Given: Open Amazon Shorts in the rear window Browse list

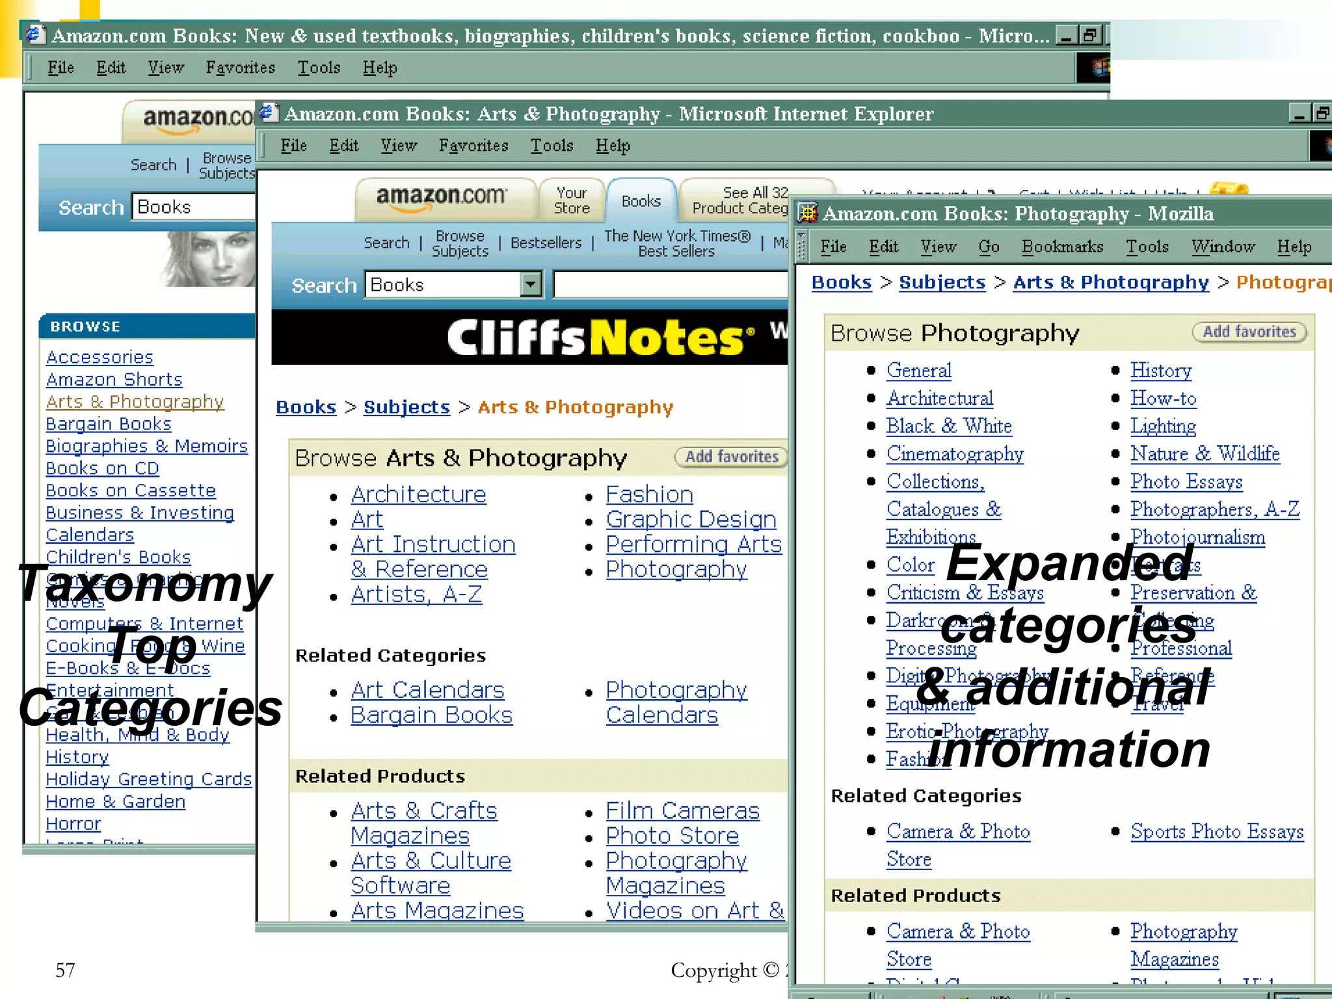Looking at the screenshot, I should pyautogui.click(x=114, y=379).
